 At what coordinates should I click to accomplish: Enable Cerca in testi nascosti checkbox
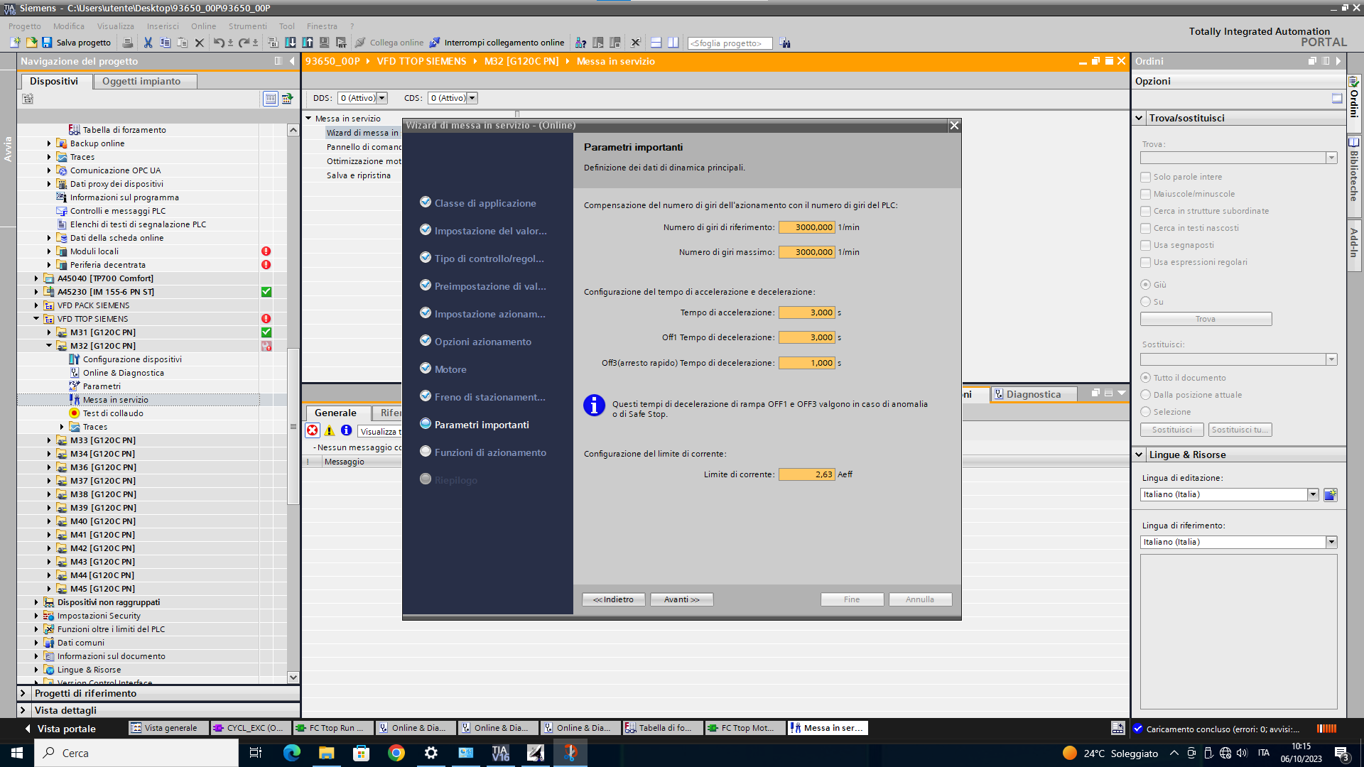coord(1145,228)
